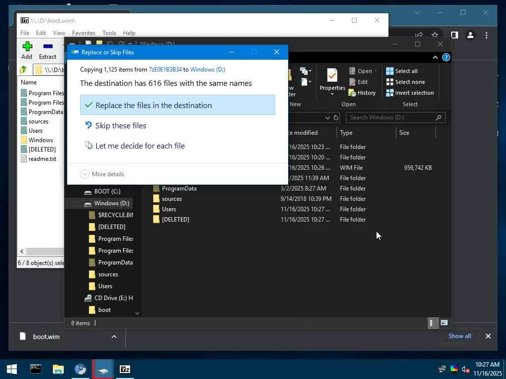Open the Edit menu in 7-Zip

41,33
